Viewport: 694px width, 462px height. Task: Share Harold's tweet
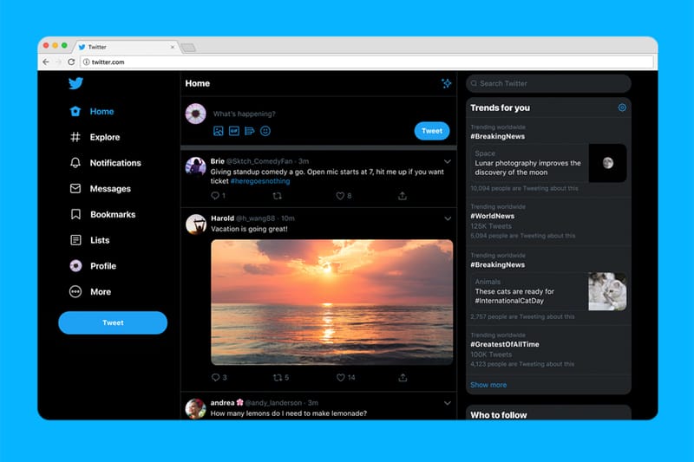click(403, 377)
